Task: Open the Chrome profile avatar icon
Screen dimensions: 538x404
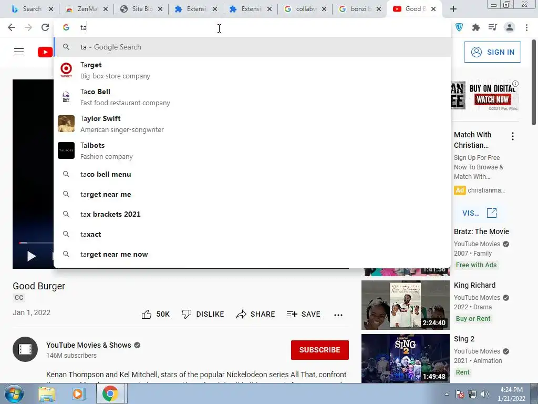Action: pos(510,27)
